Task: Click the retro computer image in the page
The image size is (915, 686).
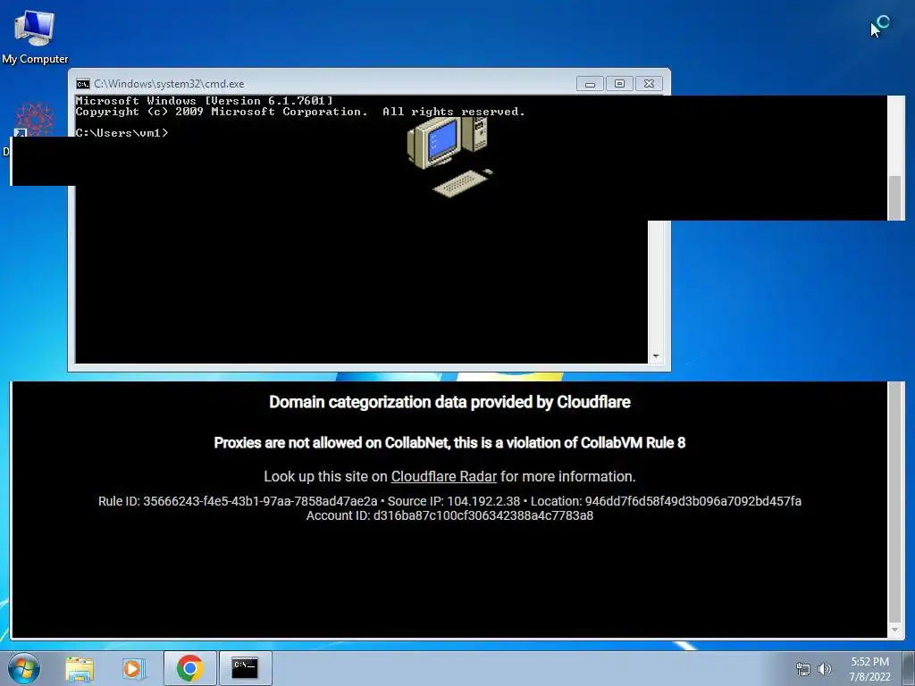Action: point(450,156)
